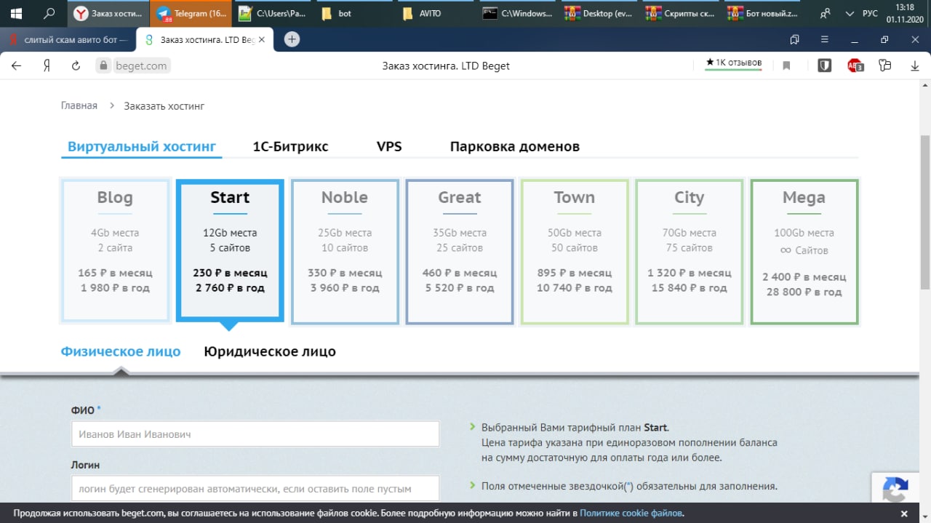This screenshot has height=523, width=931.
Task: Choose the City hosting plan card
Action: (x=690, y=251)
